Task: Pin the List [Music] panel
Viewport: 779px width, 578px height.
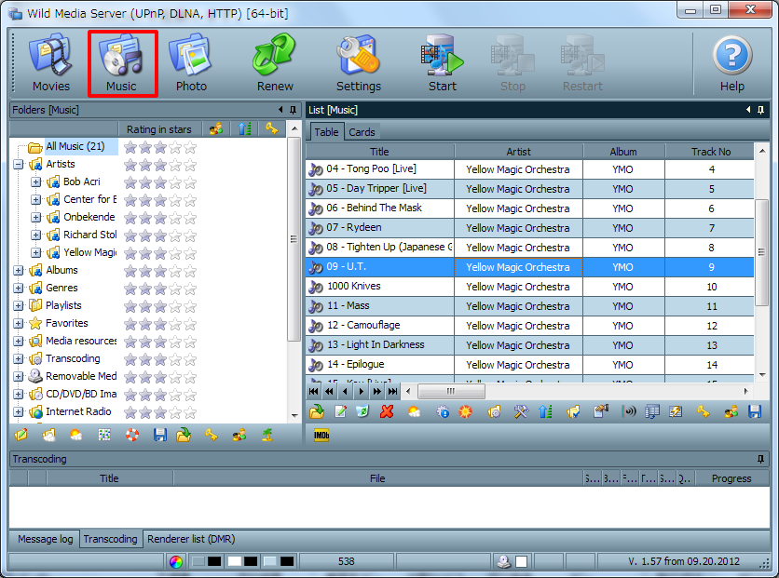Action: point(760,110)
